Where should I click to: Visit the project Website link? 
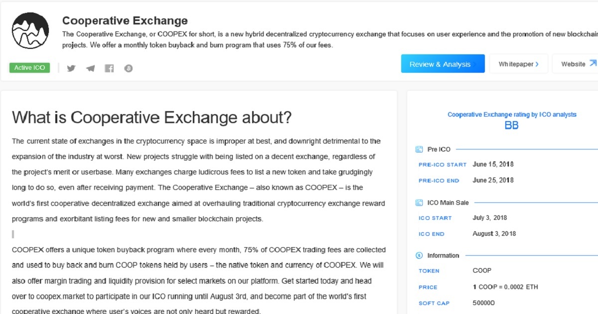coord(575,64)
